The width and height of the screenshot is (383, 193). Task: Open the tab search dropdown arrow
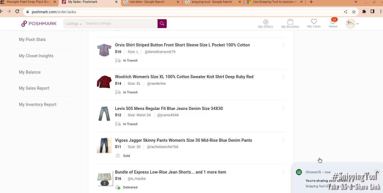click(356, 2)
